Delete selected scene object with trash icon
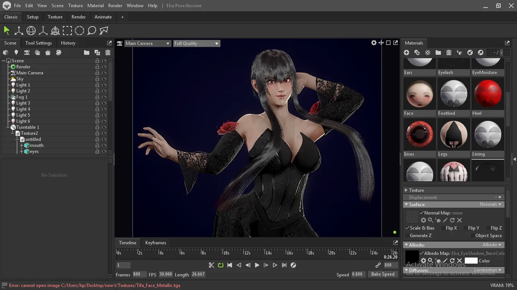 click(x=108, y=52)
